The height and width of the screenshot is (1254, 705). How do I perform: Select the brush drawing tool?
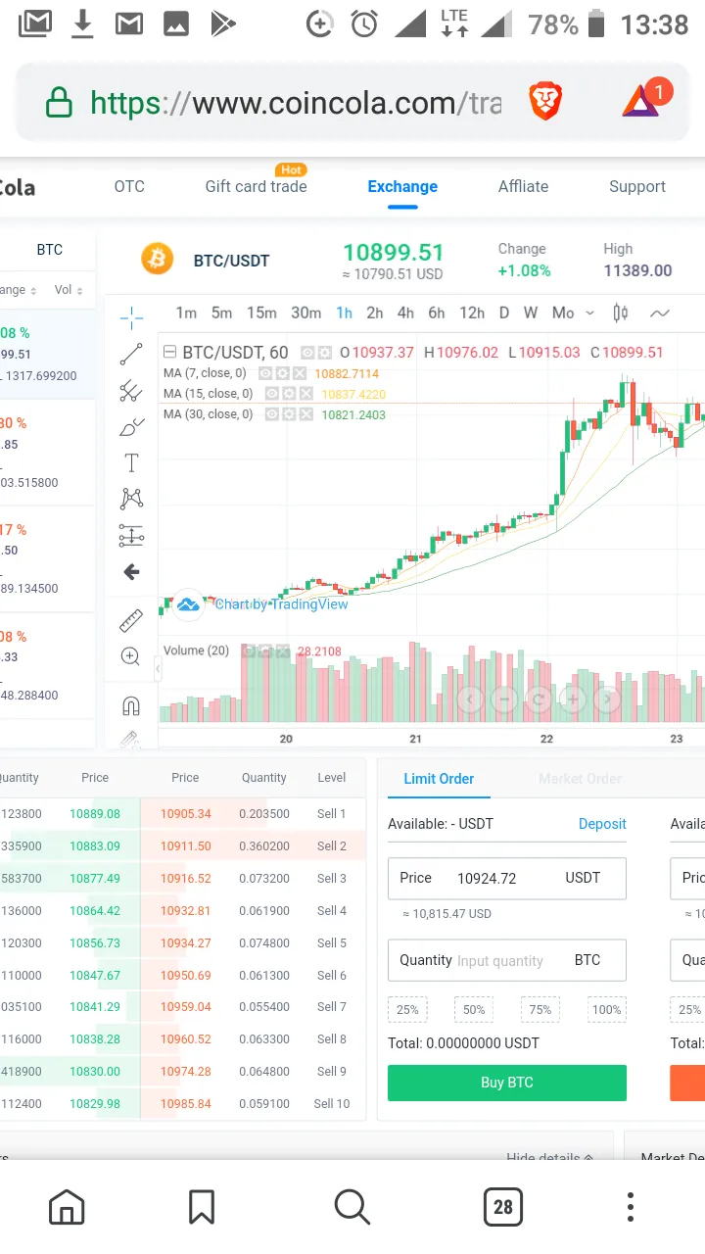131,427
